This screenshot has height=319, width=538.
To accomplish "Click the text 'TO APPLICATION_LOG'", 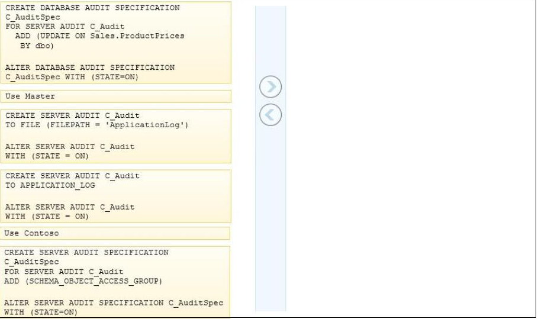I will click(x=50, y=186).
